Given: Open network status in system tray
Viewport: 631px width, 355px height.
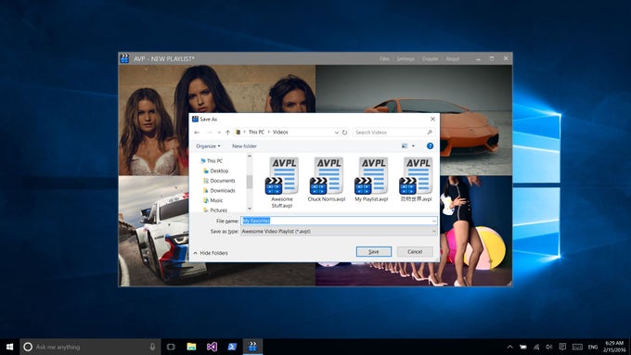Looking at the screenshot, I should [536, 347].
